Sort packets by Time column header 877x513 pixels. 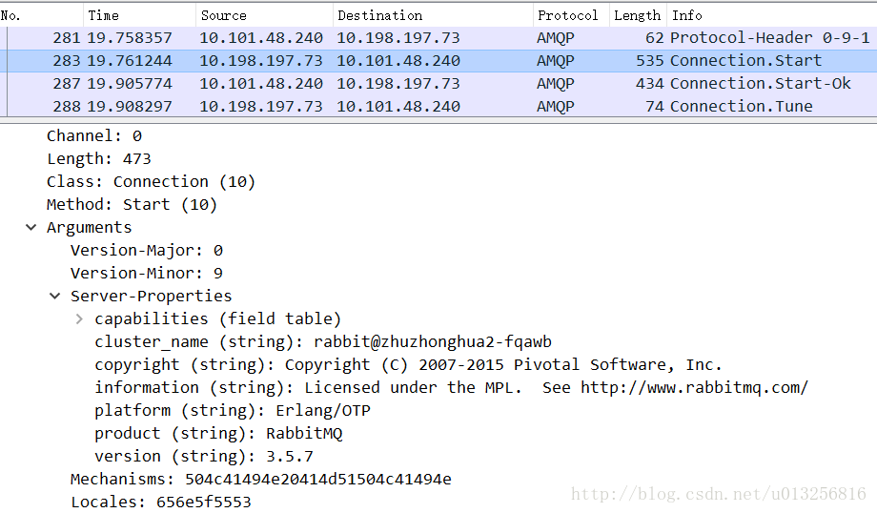click(x=103, y=15)
